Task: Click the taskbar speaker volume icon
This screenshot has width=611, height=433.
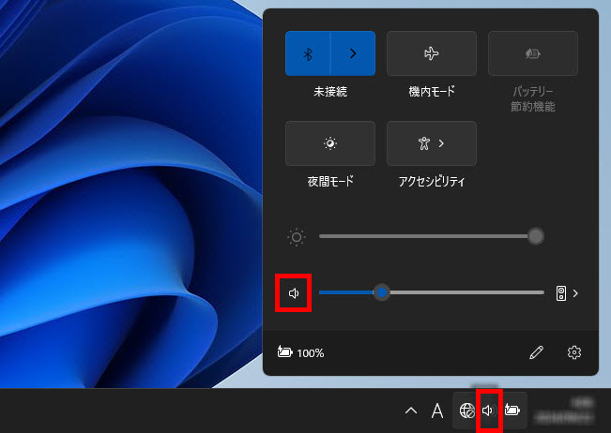Action: pyautogui.click(x=488, y=411)
